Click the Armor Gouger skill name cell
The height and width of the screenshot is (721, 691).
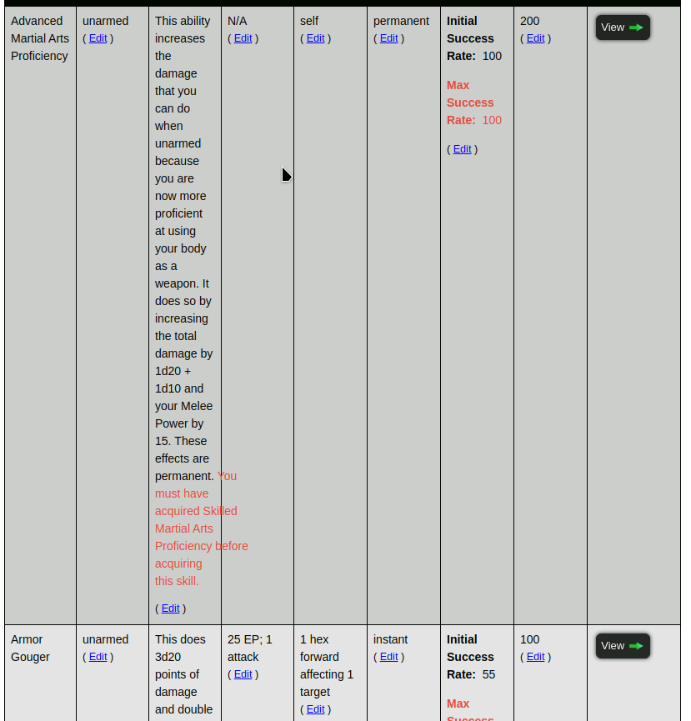pyautogui.click(x=30, y=648)
